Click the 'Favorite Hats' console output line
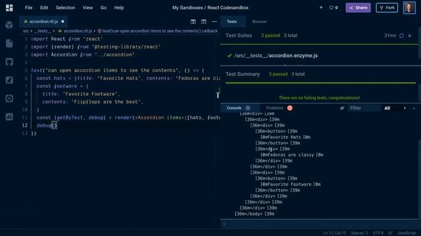421x236 pixels. (285, 137)
